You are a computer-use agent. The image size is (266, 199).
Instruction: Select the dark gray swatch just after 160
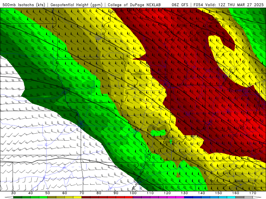240,197
